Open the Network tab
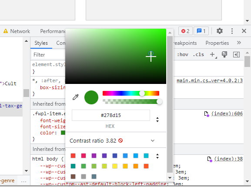Viewport: 251px width, 187px height. pos(20,31)
